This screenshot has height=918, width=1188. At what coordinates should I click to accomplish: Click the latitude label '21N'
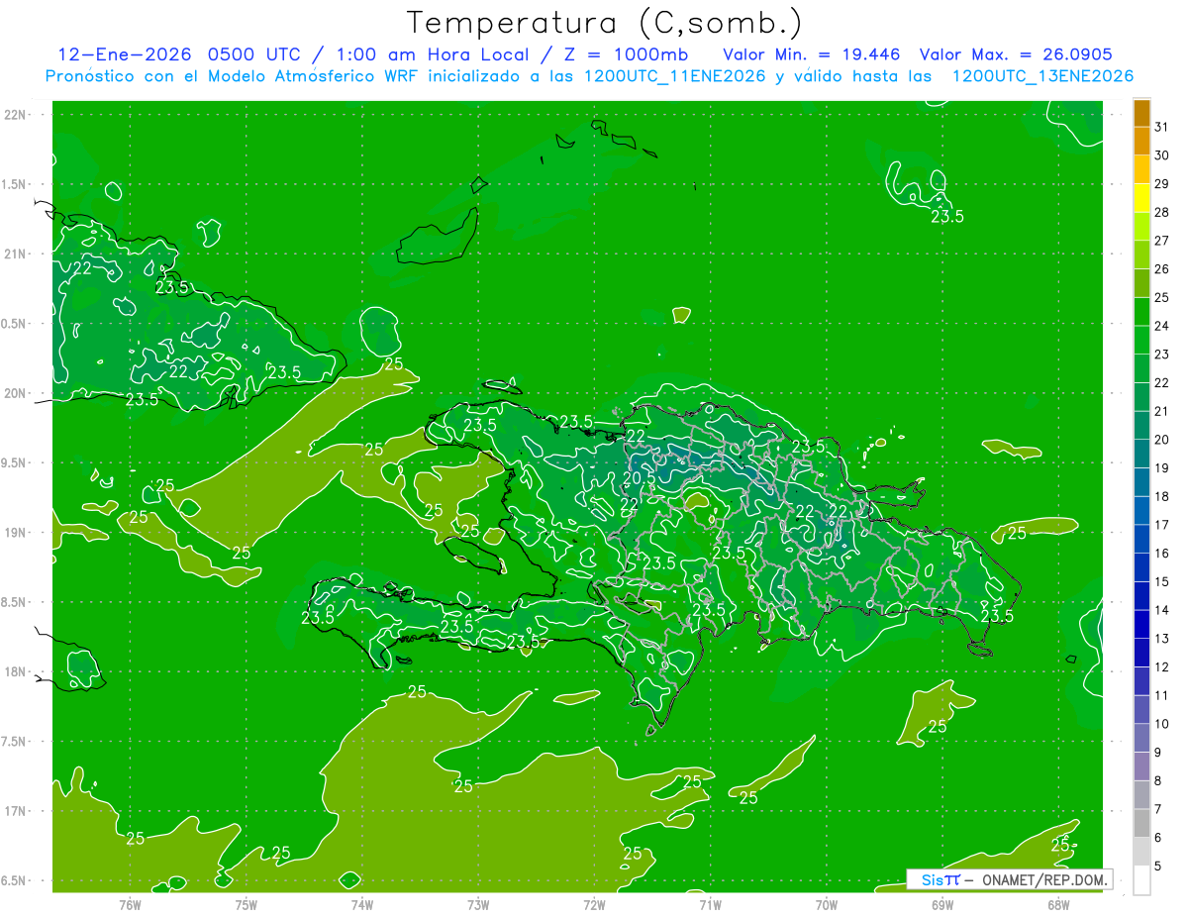point(15,255)
